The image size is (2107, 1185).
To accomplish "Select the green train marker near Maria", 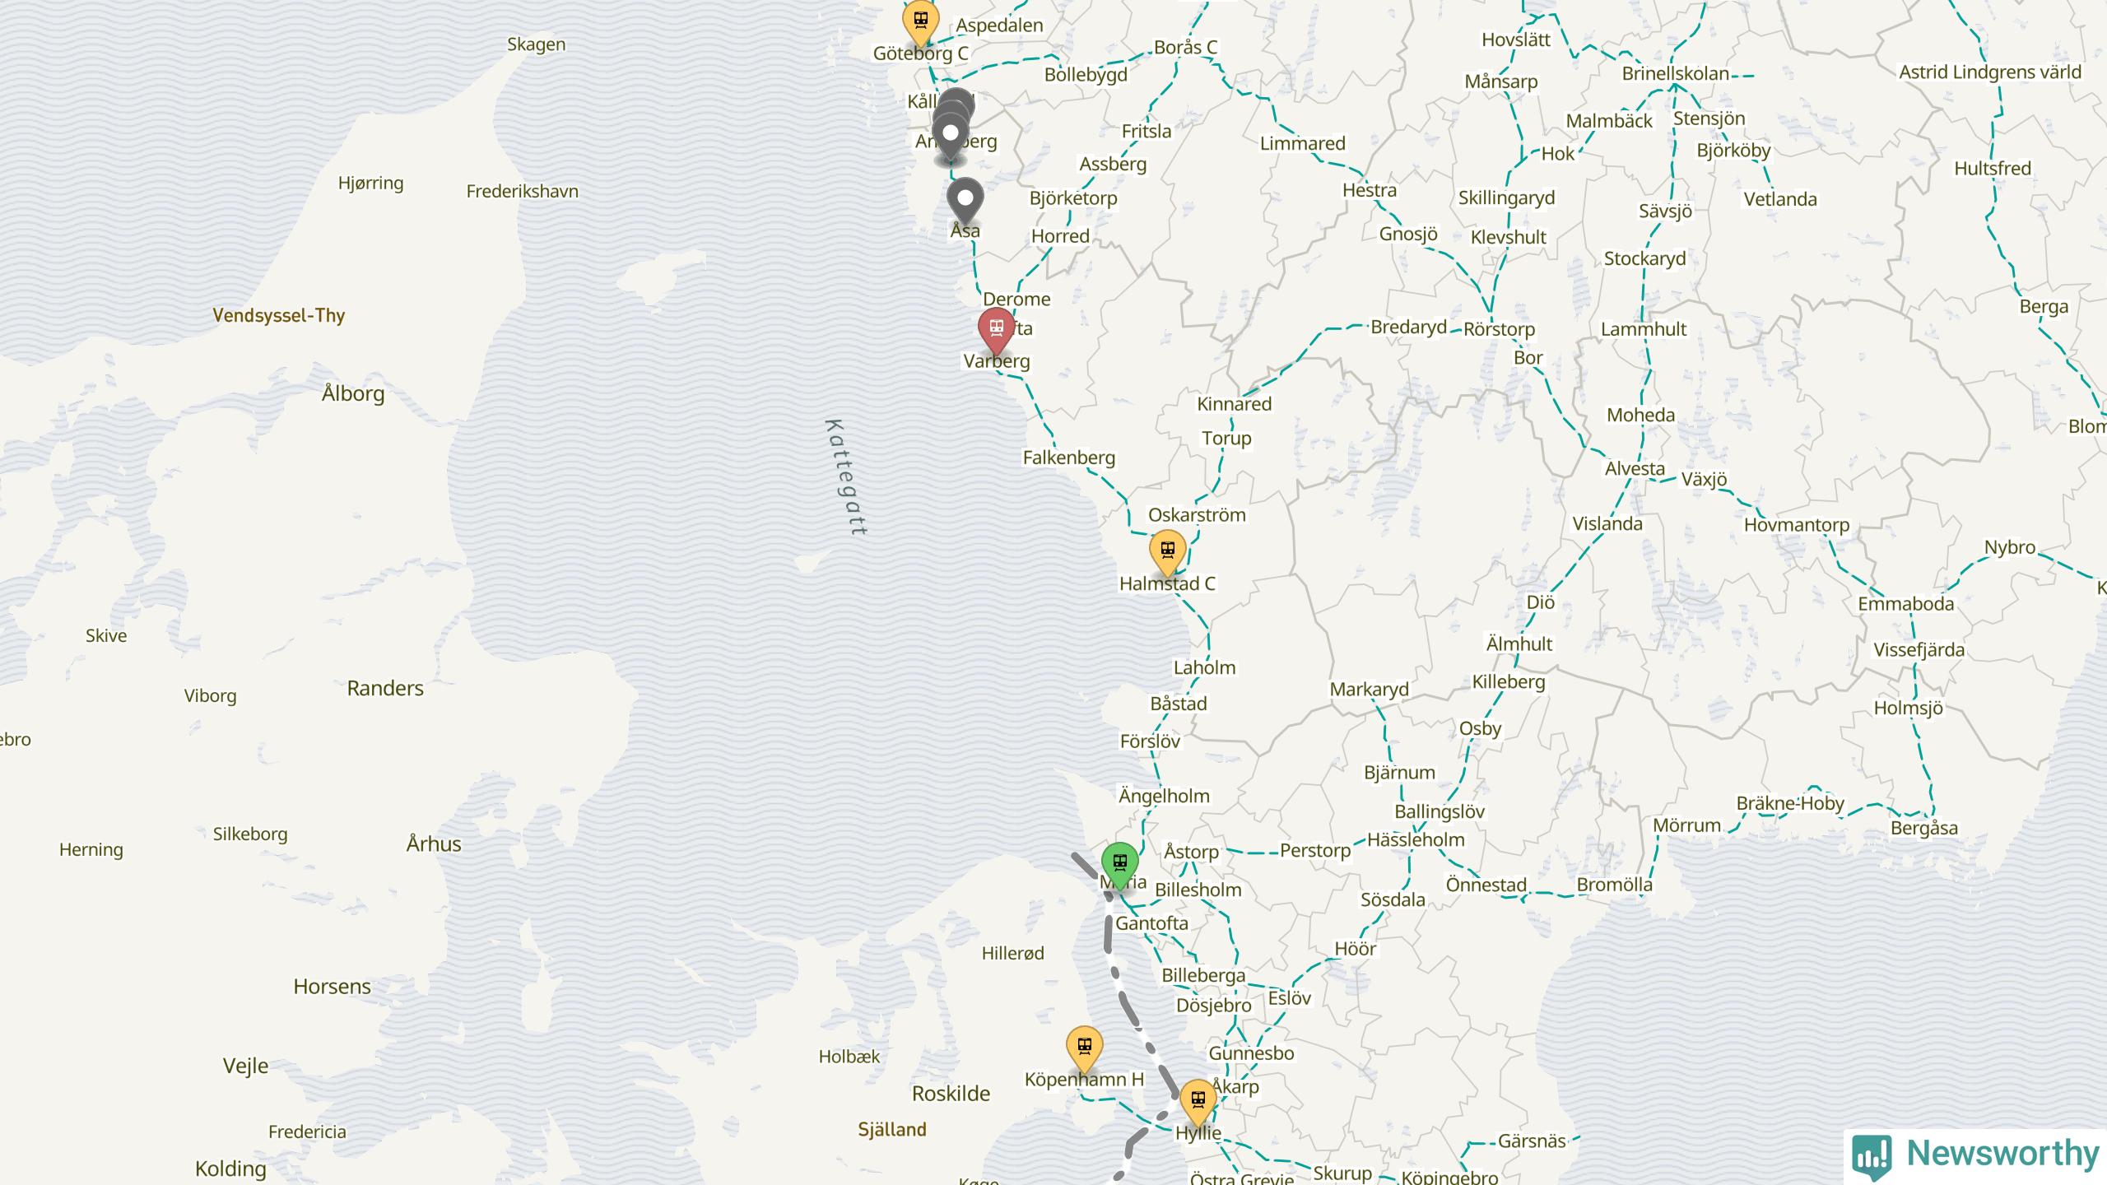I will point(1119,865).
